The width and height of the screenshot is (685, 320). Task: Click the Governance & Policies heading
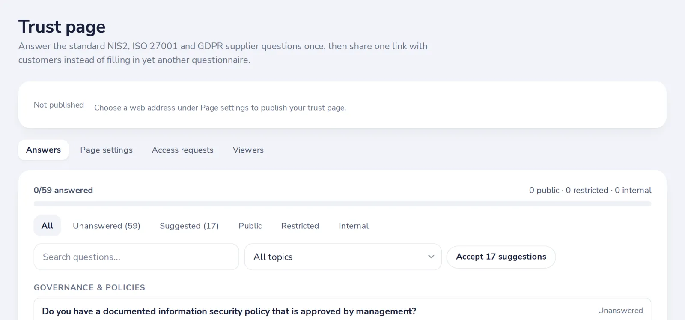click(89, 287)
